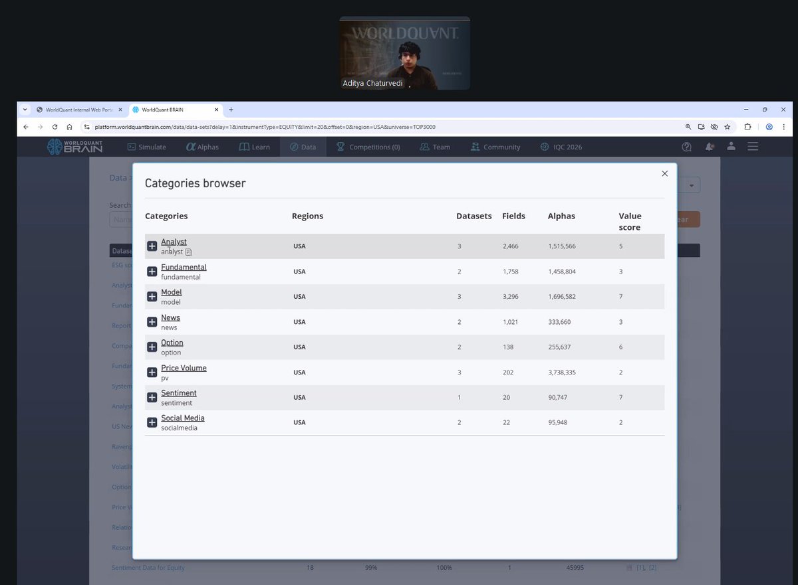
Task: Click Aditya Chaturvedi's video thumbnail
Action: (405, 53)
